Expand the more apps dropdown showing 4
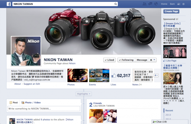Screen dimensions: 191x124 coord(156,75)
